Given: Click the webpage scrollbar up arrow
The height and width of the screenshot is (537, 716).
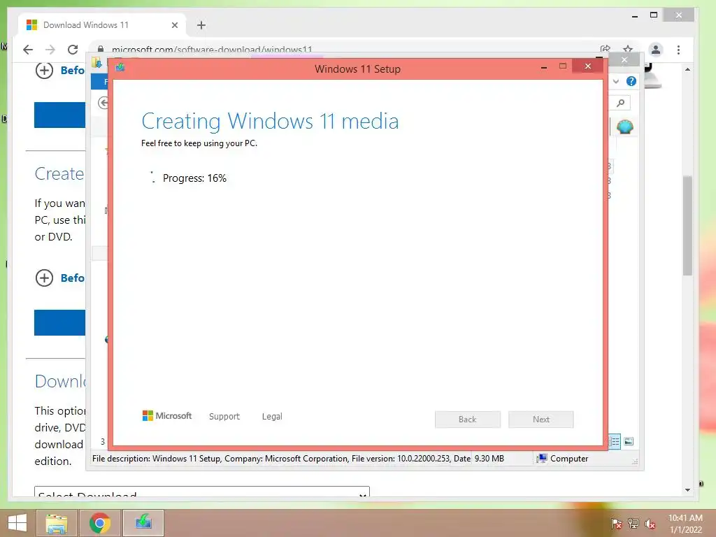Looking at the screenshot, I should click(x=688, y=69).
